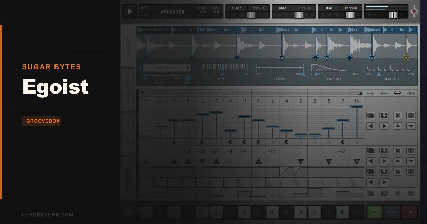Select the random play direction icon
Image resolution: width=427 pixels, height=224 pixels.
411,93
